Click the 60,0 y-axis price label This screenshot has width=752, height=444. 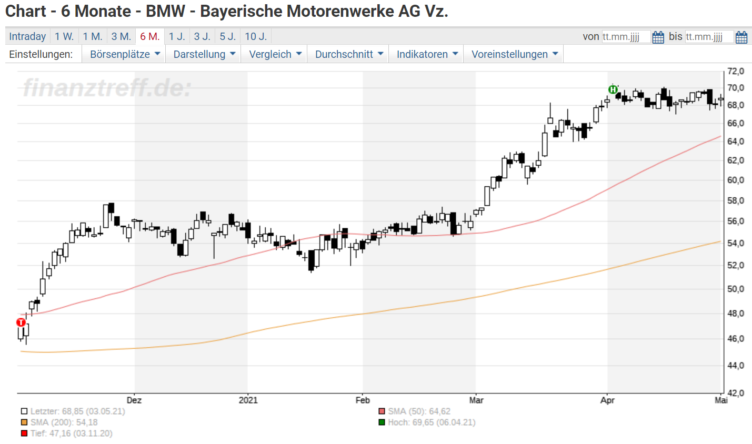tap(736, 180)
